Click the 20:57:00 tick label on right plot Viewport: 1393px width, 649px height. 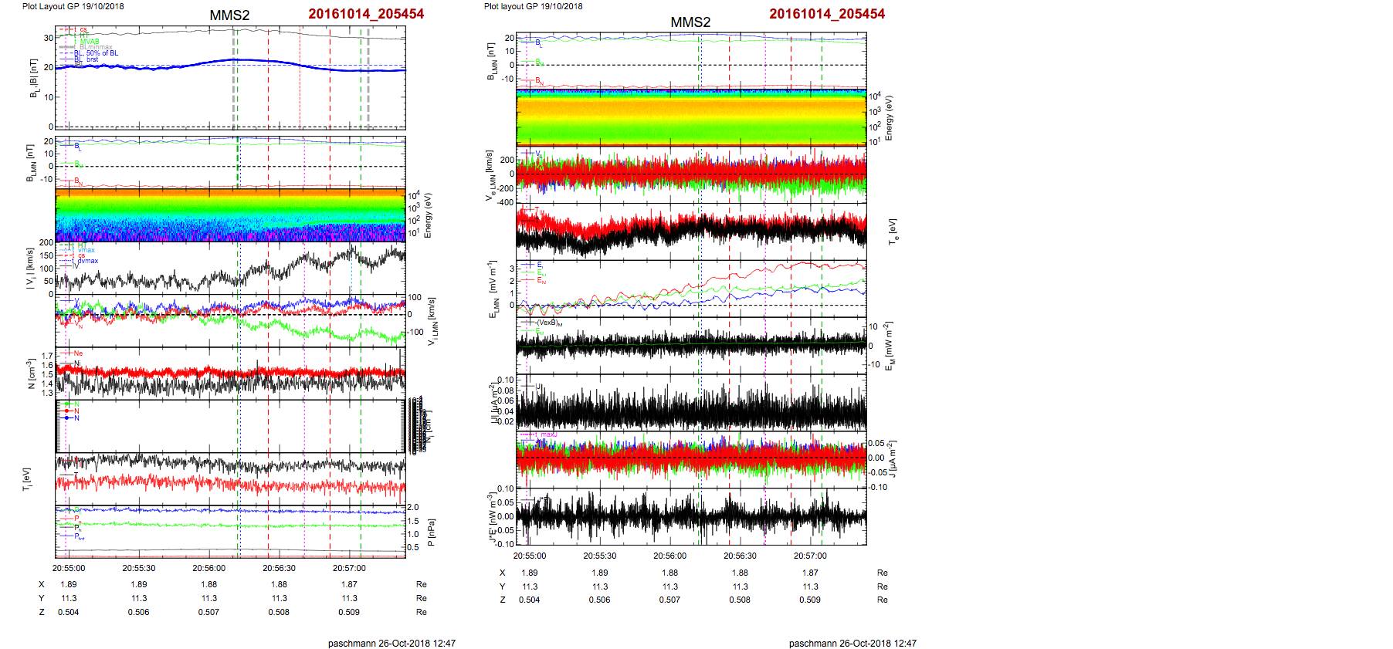click(810, 556)
